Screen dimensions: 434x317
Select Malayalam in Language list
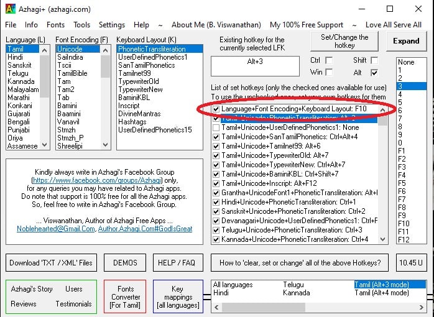click(x=23, y=90)
